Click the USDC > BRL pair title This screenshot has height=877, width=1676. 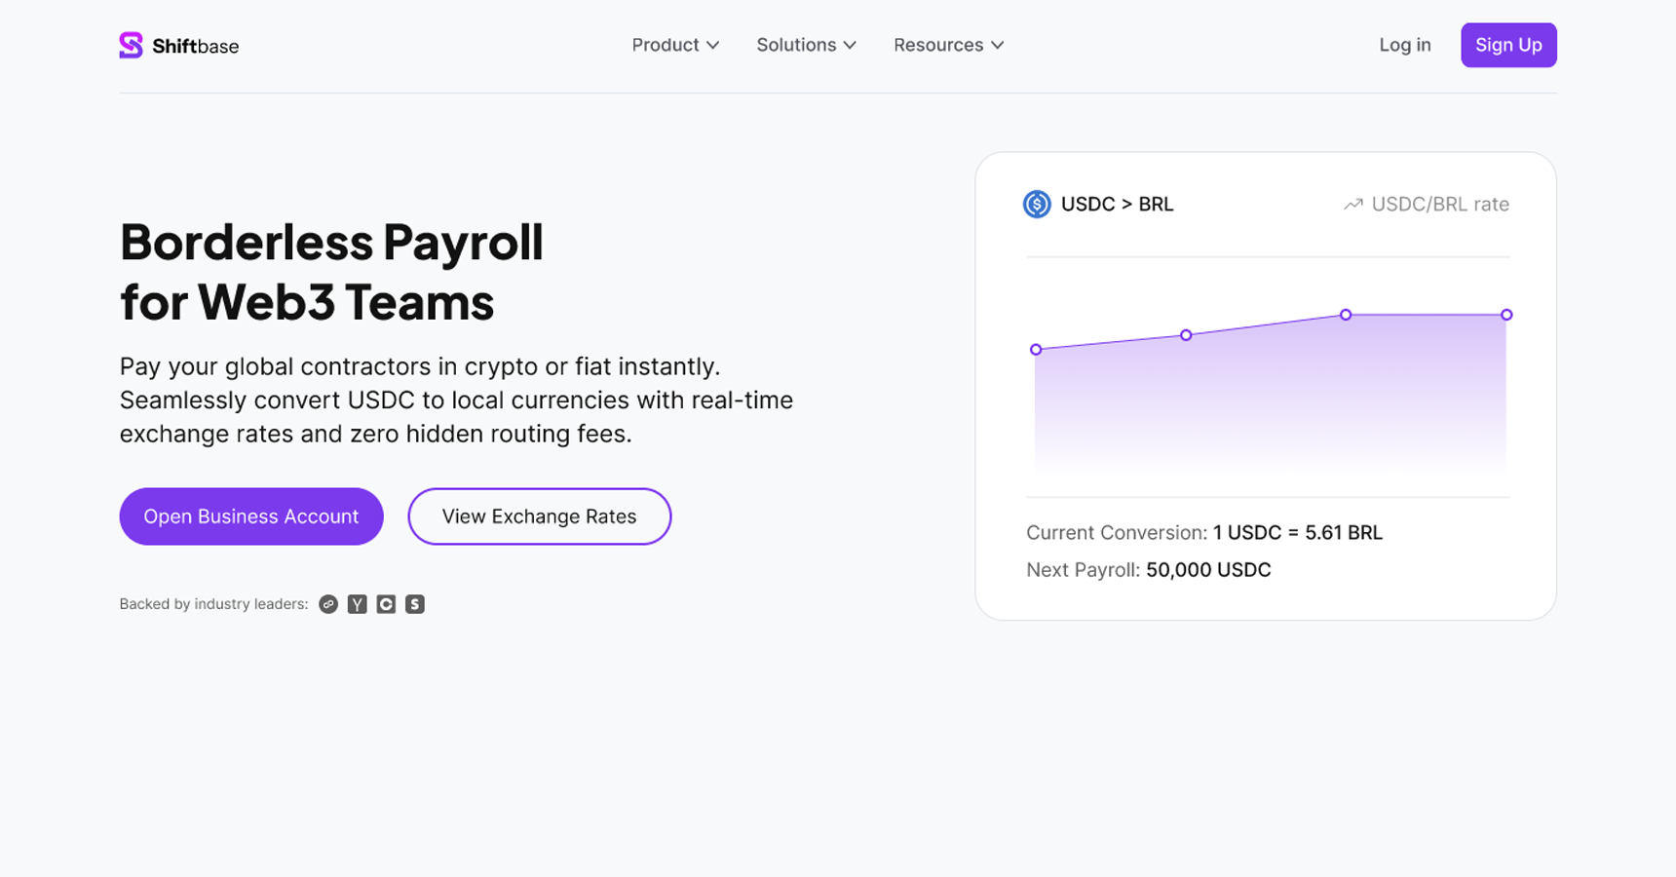1117,205
